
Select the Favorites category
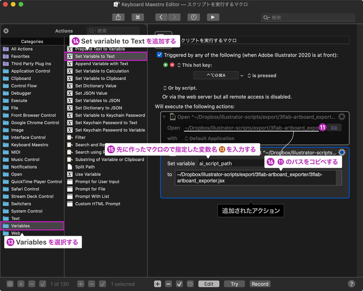32,56
